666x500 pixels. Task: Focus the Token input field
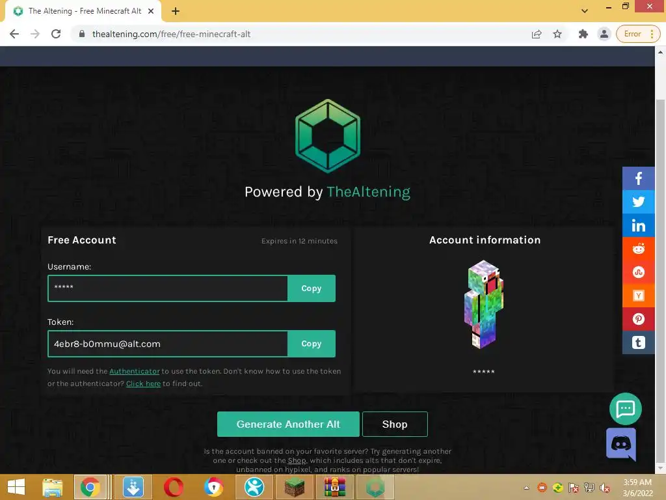[x=168, y=344]
